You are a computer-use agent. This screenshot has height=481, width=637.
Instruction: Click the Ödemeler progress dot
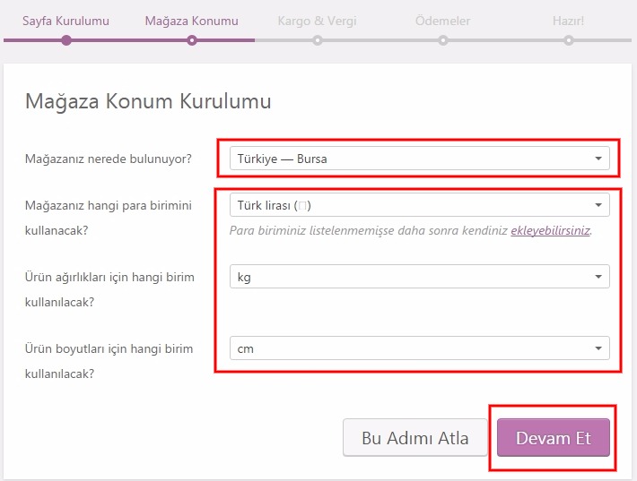(x=443, y=40)
